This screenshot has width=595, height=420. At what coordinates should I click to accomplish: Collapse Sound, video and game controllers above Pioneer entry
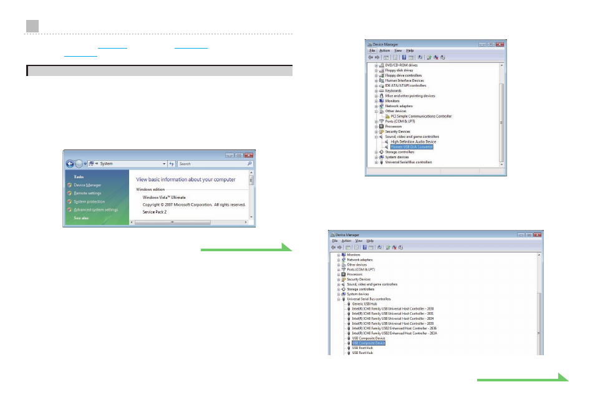click(376, 137)
